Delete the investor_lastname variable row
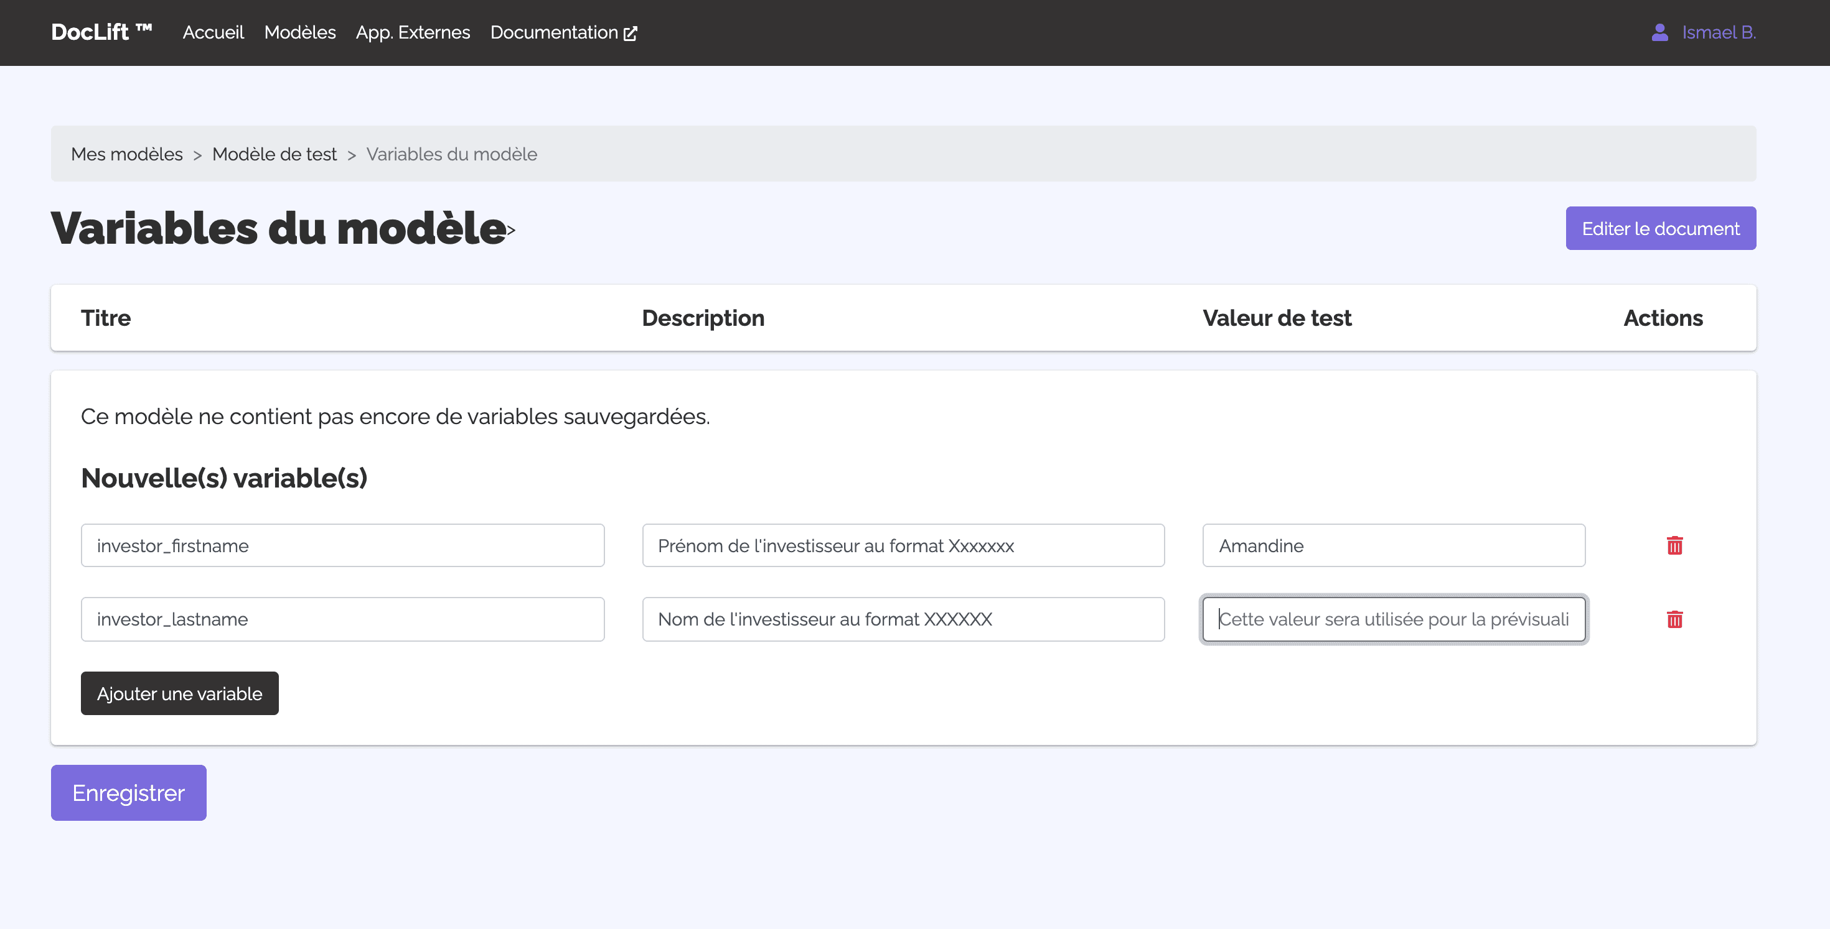The width and height of the screenshot is (1830, 929). 1674,619
